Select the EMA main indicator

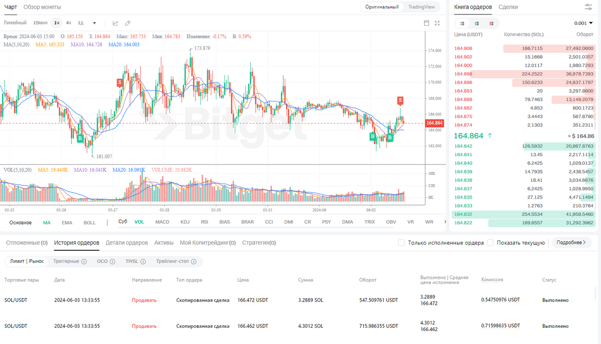pos(67,223)
